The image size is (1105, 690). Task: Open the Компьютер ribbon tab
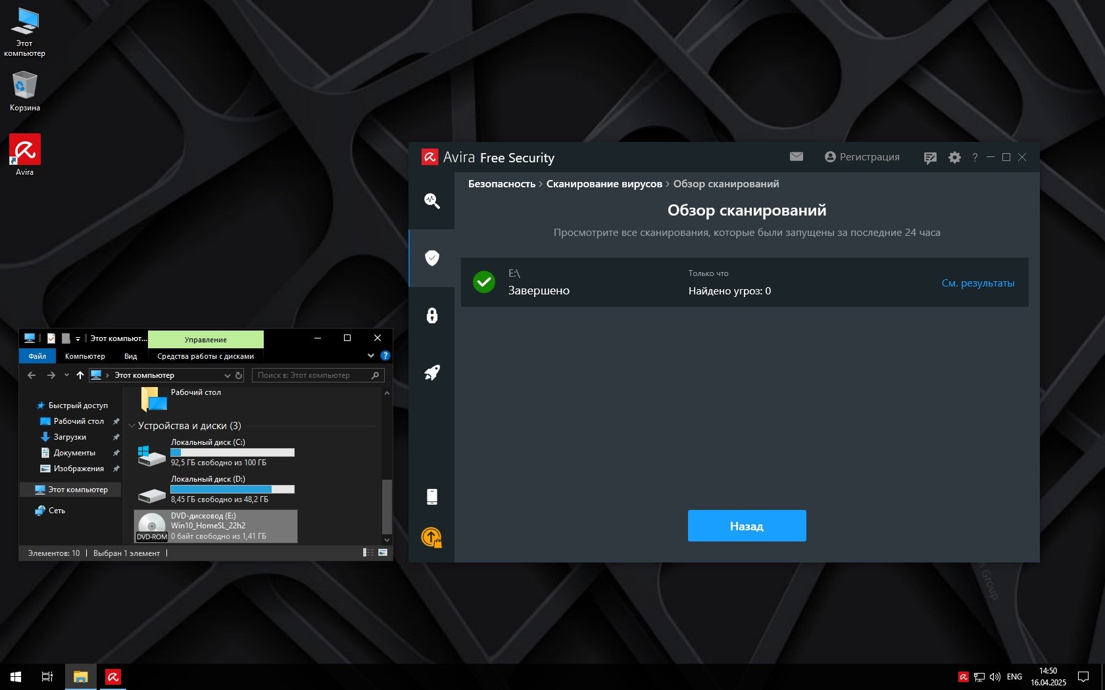(x=85, y=356)
